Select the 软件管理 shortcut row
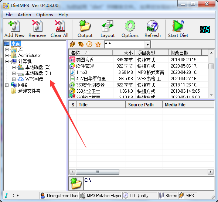Image resolution: width=218 pixels, height=202 pixels. [x=139, y=66]
